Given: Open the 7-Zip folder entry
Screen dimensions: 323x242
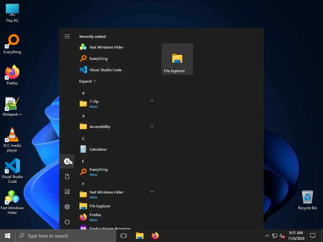Looking at the screenshot, I should 117,104.
